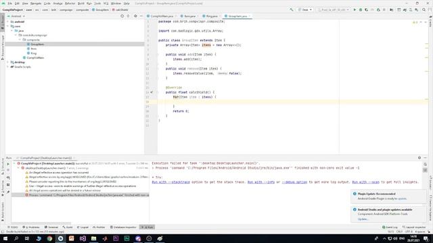Collapse the desktop:DesktopLauncher.main() node

pyautogui.click(x=18, y=168)
